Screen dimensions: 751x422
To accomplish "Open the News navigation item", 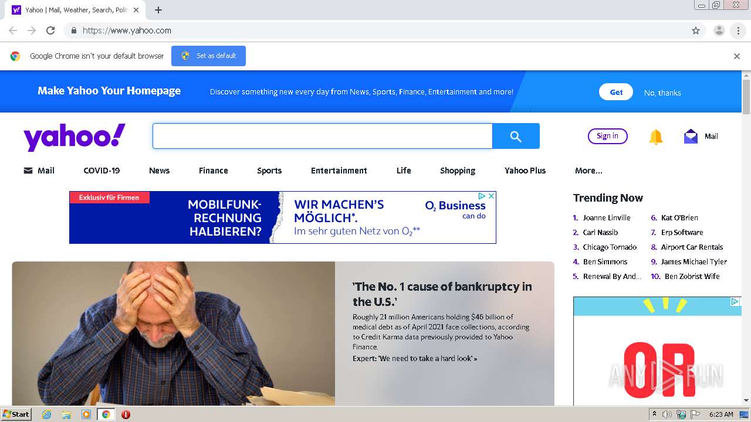I will 159,171.
